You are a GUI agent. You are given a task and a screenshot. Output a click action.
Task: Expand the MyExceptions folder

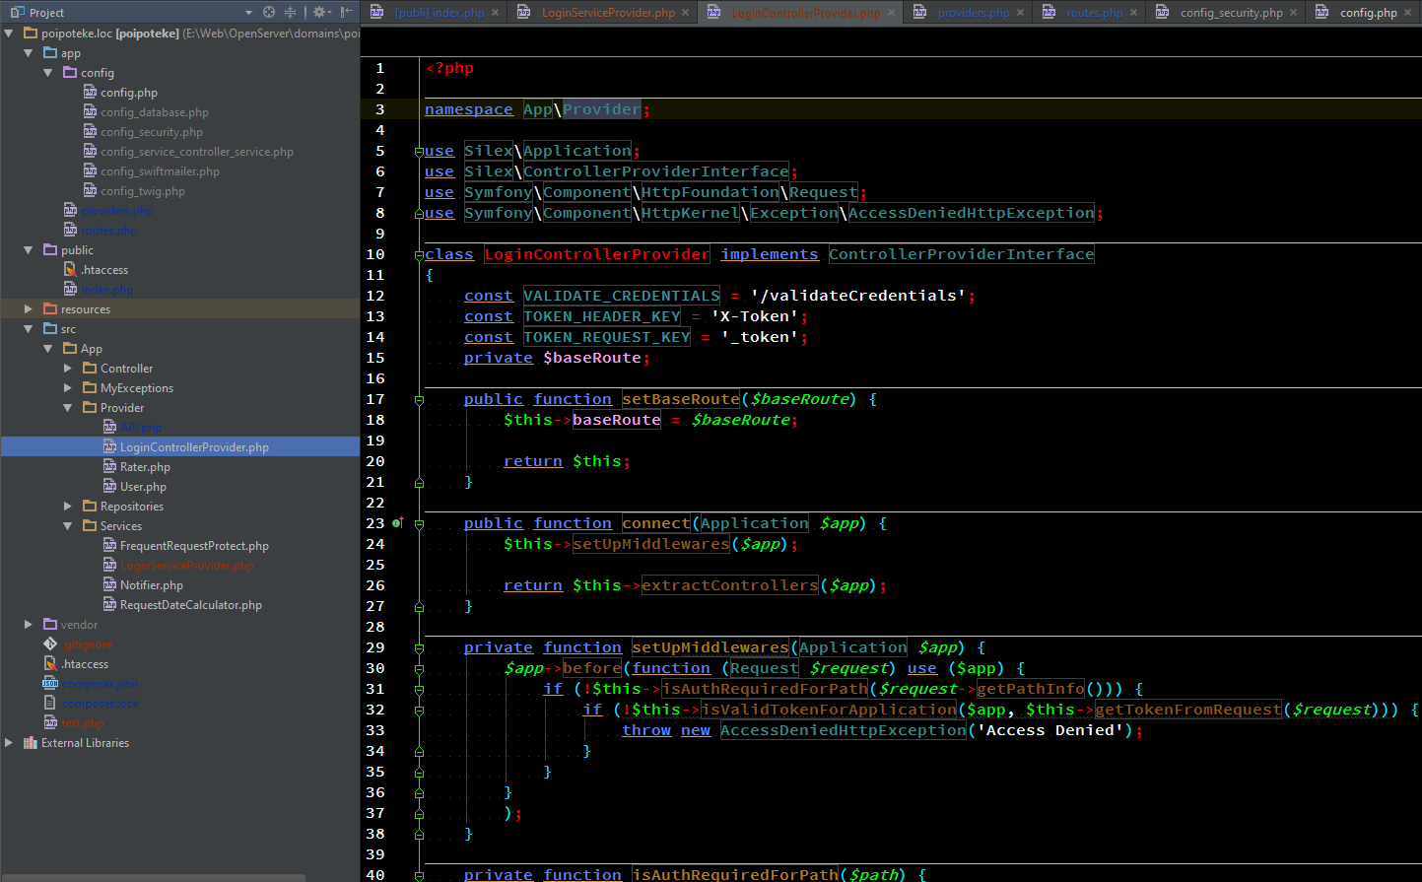68,387
